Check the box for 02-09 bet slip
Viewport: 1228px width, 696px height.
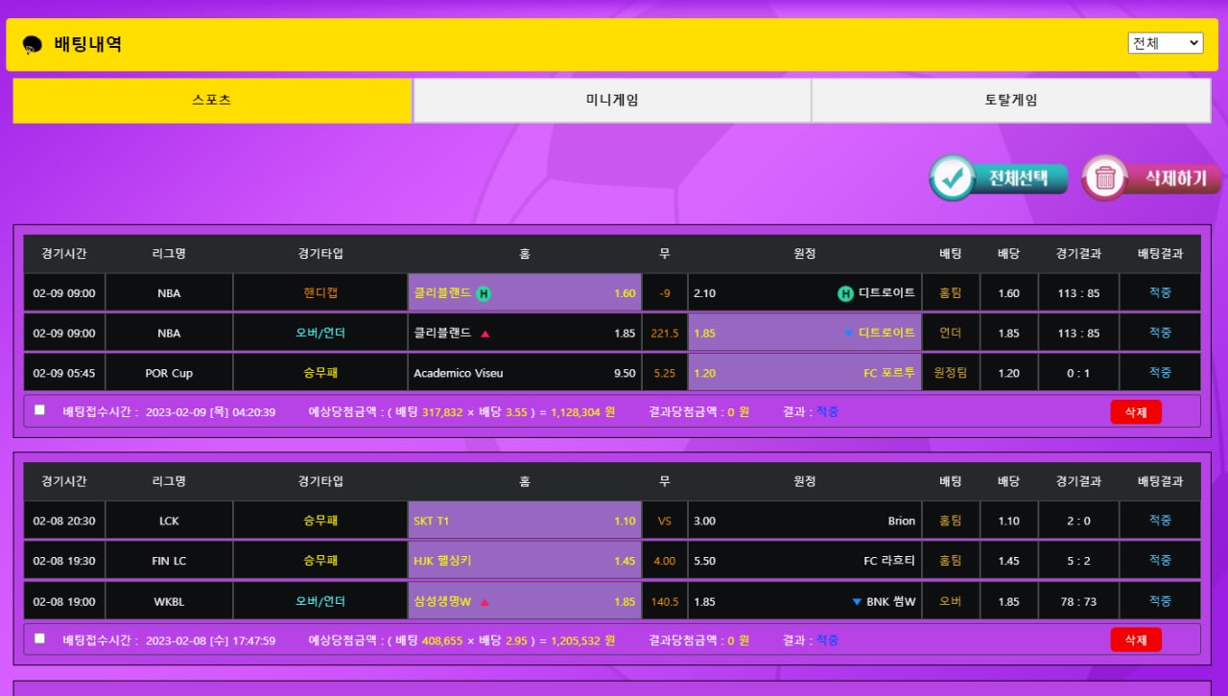pyautogui.click(x=39, y=410)
